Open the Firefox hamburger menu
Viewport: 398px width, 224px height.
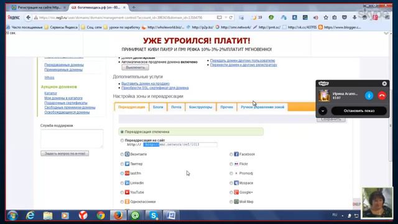click(387, 17)
